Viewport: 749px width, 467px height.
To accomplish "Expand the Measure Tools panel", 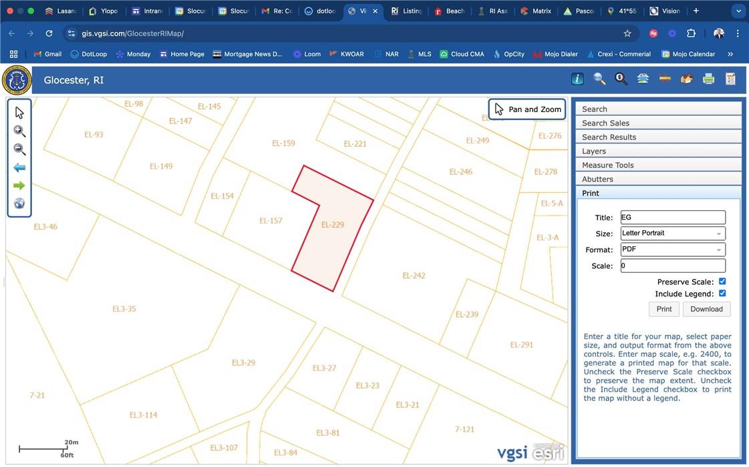I will (658, 165).
